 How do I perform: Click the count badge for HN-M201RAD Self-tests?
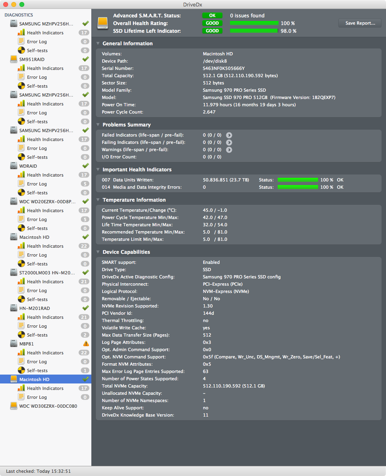[85, 335]
